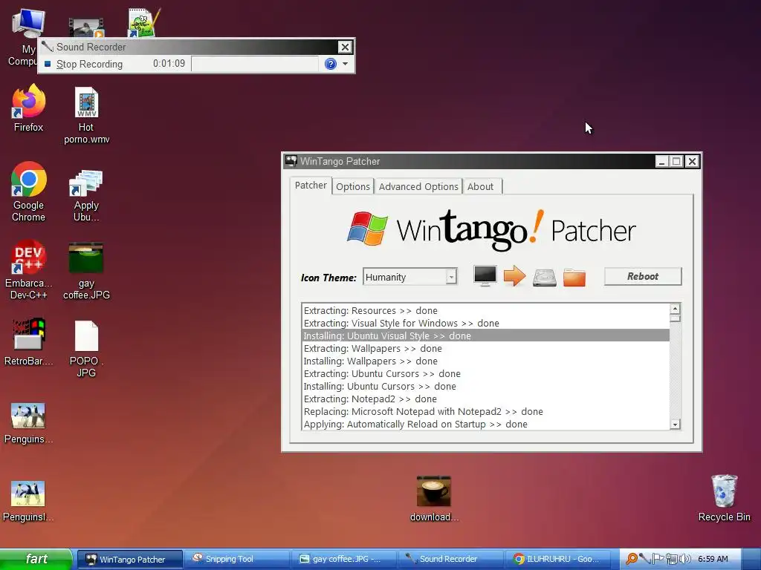Minimize the WinTango Patcher window
The image size is (761, 570).
click(x=662, y=161)
